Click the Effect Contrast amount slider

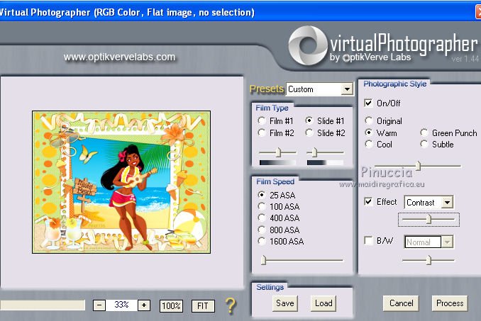(429, 219)
